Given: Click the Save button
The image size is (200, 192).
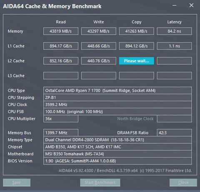Looking at the screenshot, I should 17,182.
